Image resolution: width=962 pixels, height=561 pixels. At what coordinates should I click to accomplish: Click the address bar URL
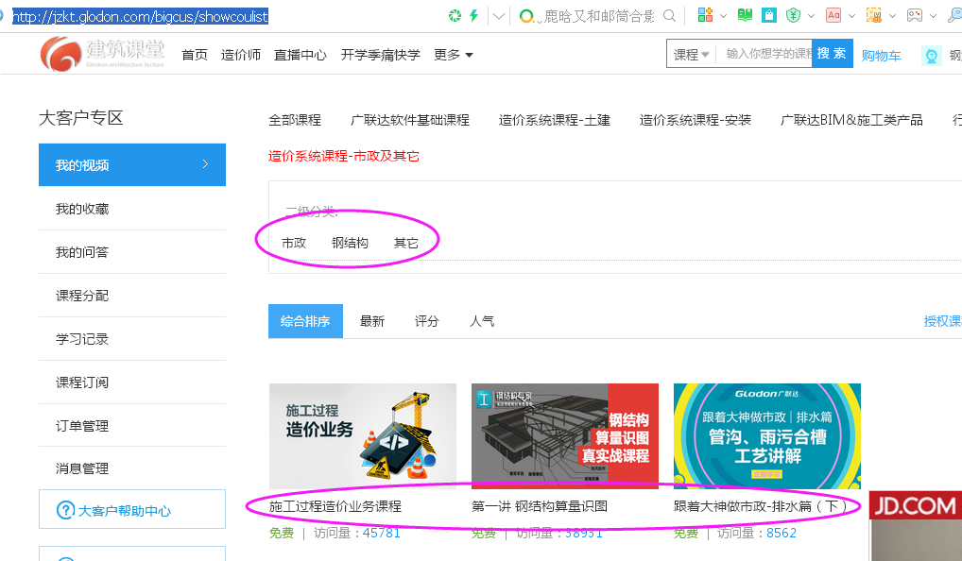[x=141, y=17]
